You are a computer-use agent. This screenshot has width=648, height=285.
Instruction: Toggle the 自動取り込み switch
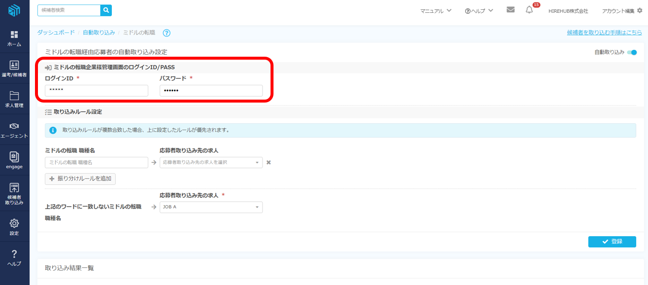pyautogui.click(x=632, y=52)
